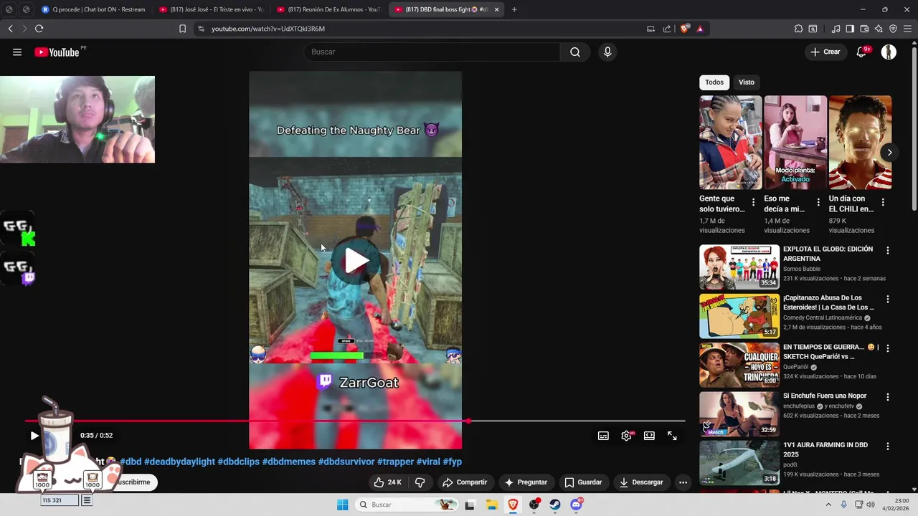Advance Shorts shelf with right arrow
Viewport: 918px width, 516px height.
(x=889, y=152)
